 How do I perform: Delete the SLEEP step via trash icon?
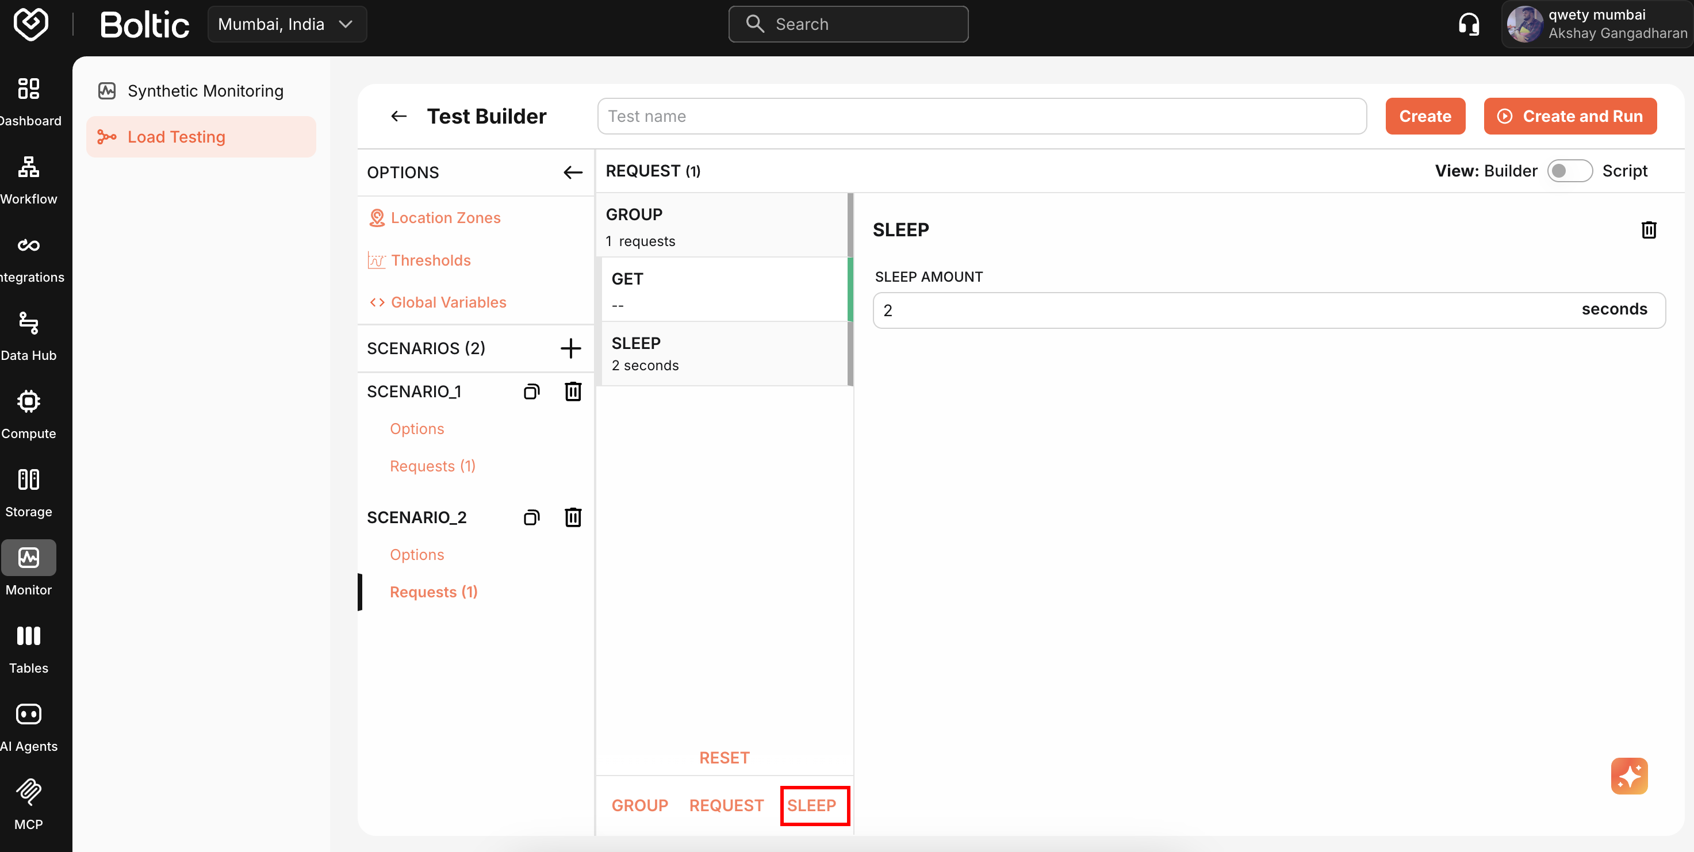click(1649, 229)
